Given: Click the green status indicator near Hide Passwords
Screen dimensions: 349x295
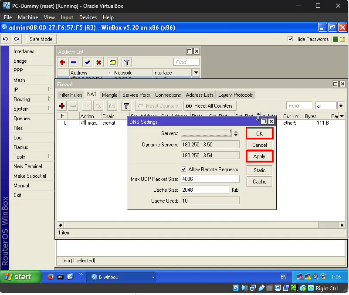Looking at the screenshot, I should [335, 39].
